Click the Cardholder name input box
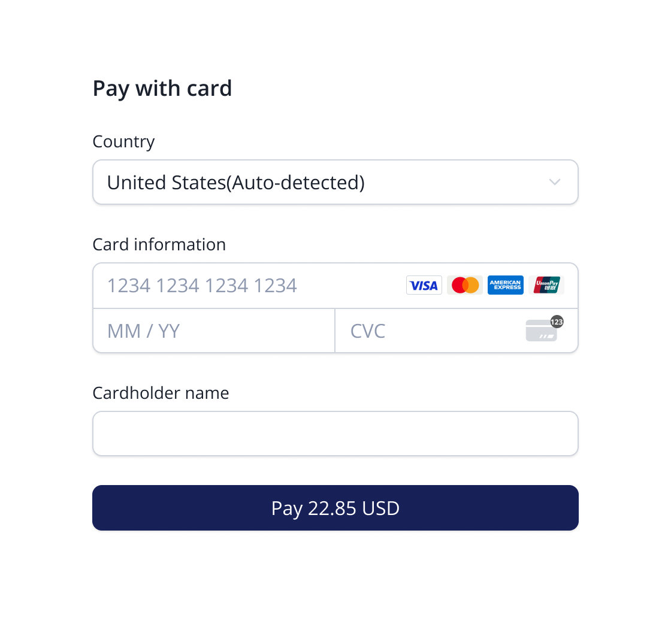Image resolution: width=671 pixels, height=618 pixels. pyautogui.click(x=335, y=433)
